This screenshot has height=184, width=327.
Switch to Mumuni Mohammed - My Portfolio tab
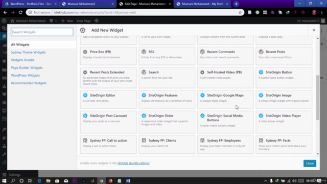pyautogui.click(x=202, y=4)
